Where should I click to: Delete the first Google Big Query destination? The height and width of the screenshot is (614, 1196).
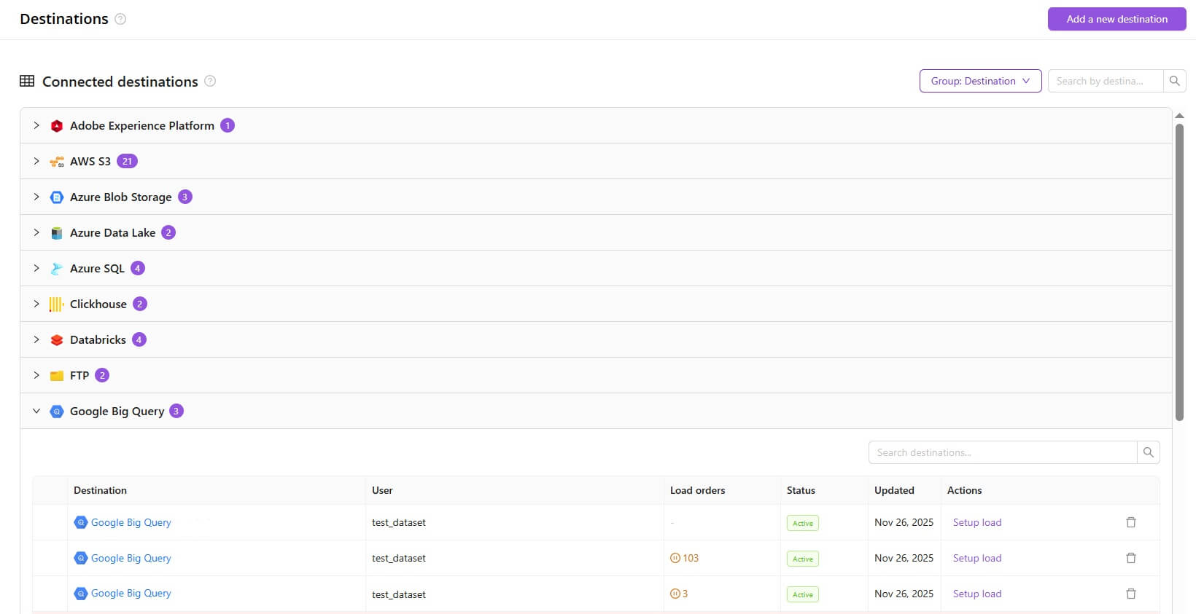coord(1130,522)
